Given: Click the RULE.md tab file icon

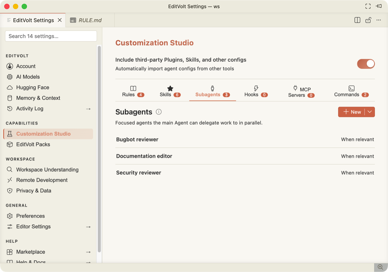Looking at the screenshot, I should point(73,20).
